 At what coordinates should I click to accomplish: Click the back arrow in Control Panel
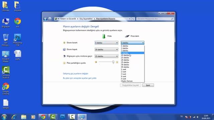[45, 19]
